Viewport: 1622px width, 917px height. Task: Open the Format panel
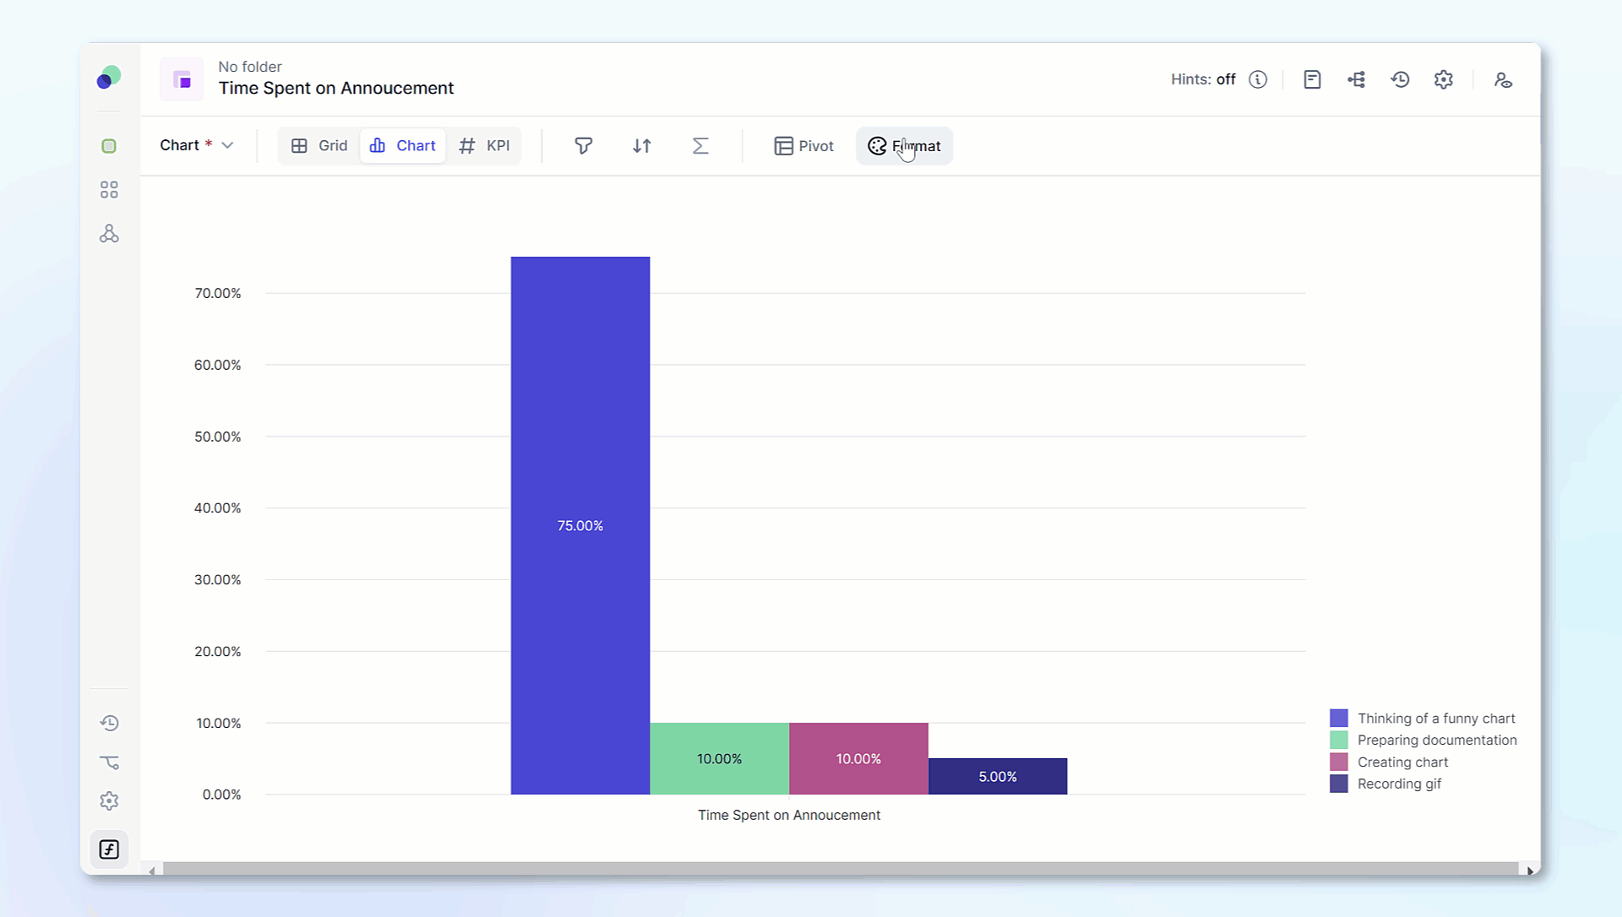(x=904, y=146)
